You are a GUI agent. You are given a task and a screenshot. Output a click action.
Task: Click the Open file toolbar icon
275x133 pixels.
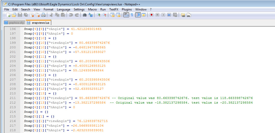pyautogui.click(x=14, y=15)
